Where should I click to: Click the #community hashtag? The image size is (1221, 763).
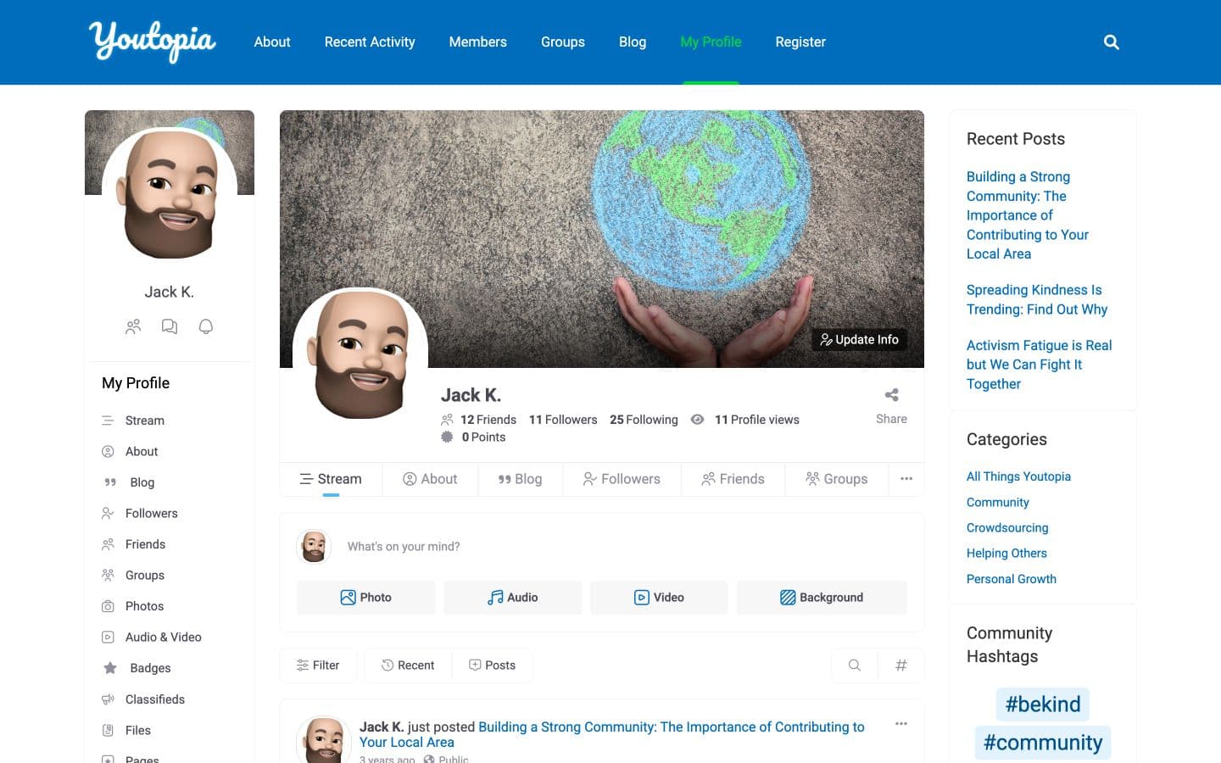coord(1043,743)
